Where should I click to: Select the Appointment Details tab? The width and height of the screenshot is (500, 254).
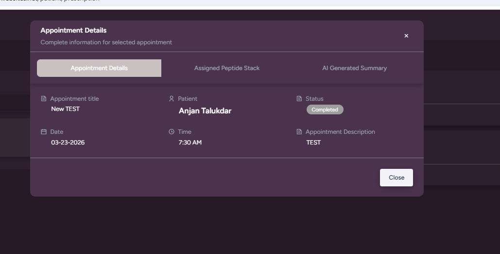99,68
